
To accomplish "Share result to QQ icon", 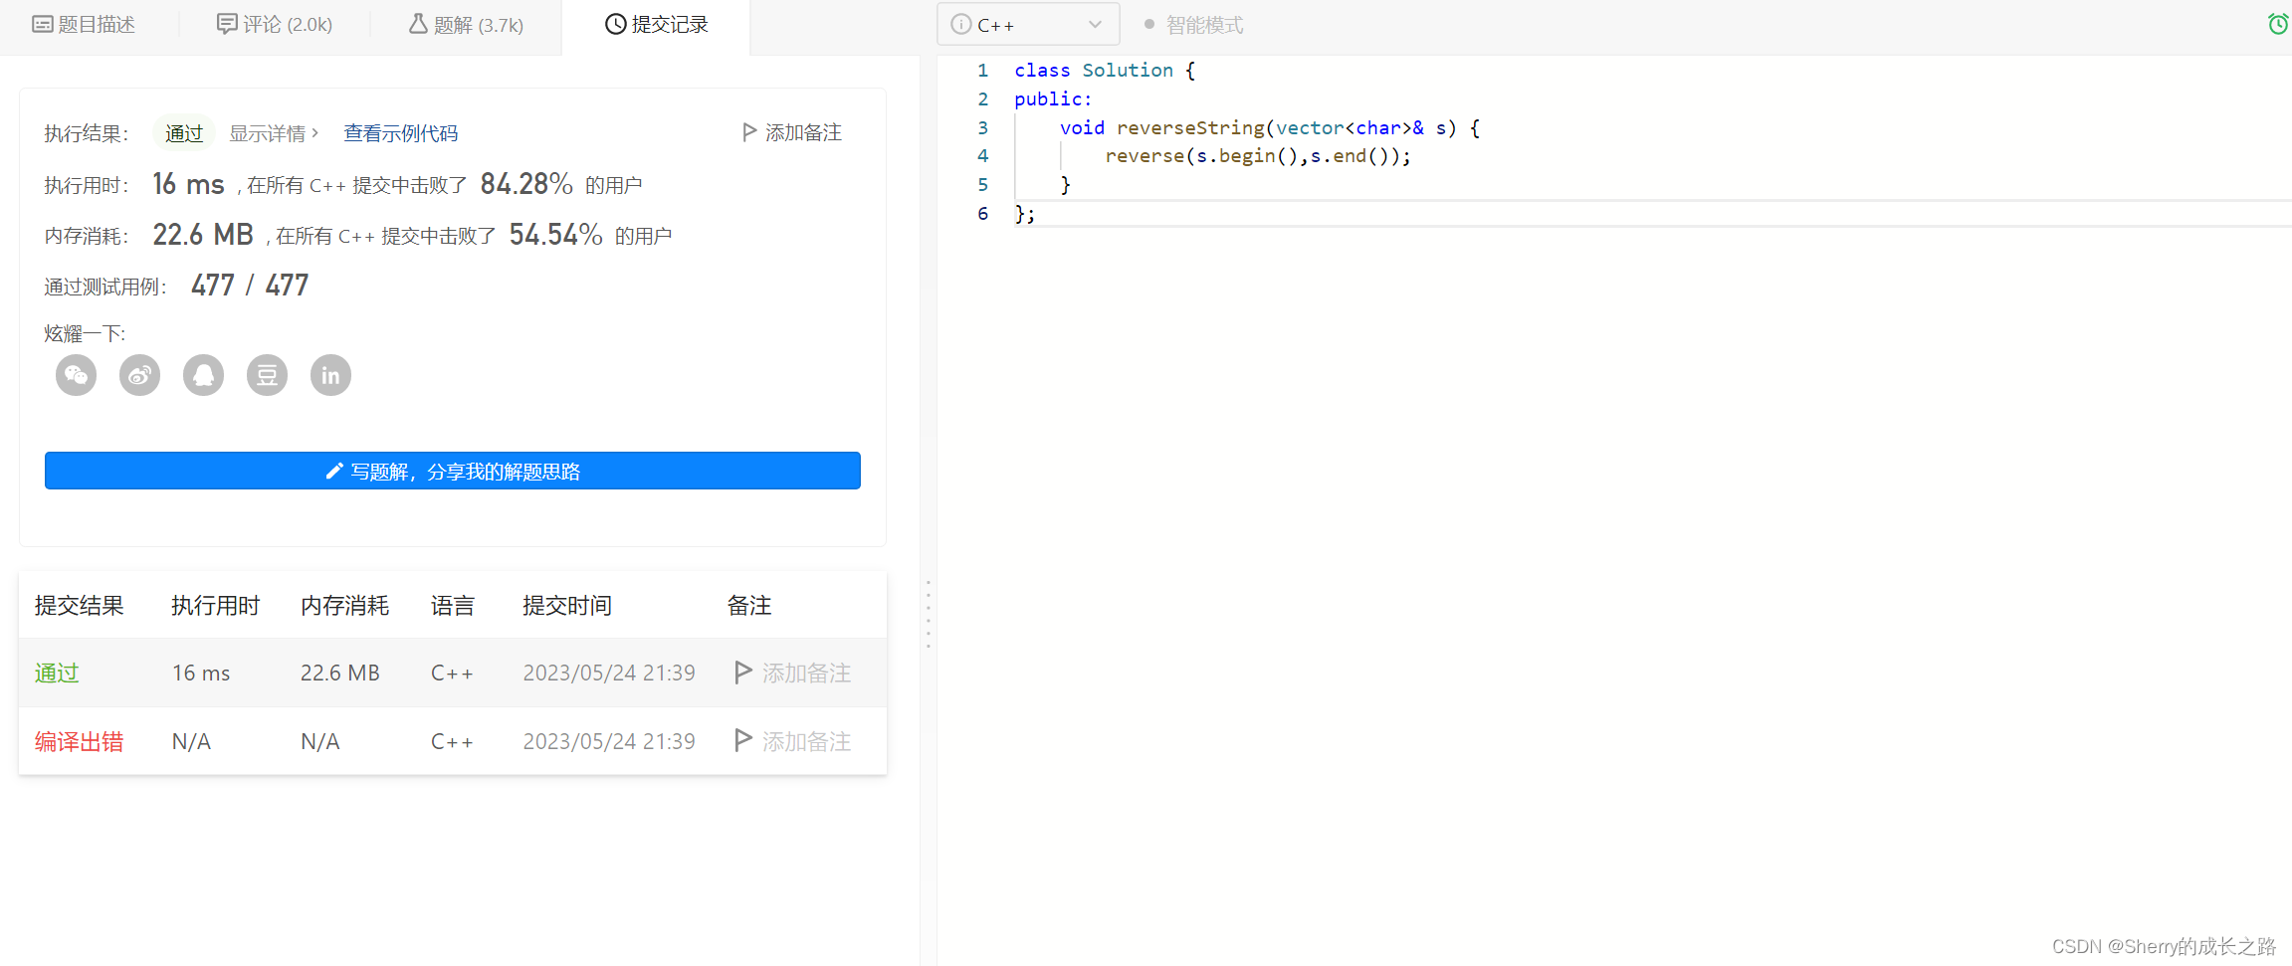I will tap(204, 375).
